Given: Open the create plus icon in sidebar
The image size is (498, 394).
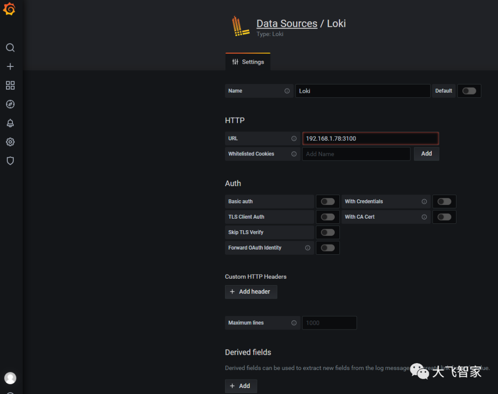Looking at the screenshot, I should coord(10,66).
